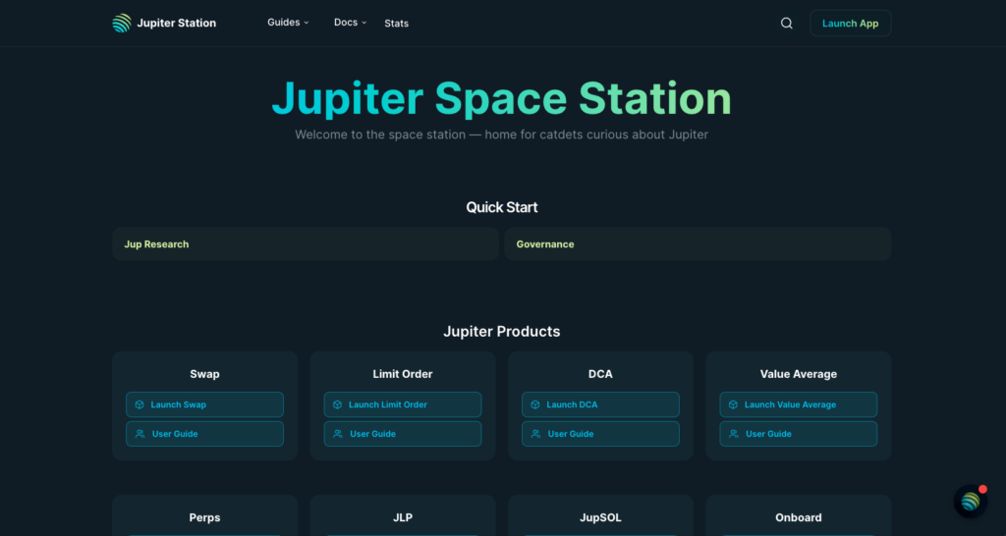The height and width of the screenshot is (536, 1006).
Task: Click the Launch App button
Action: [850, 24]
